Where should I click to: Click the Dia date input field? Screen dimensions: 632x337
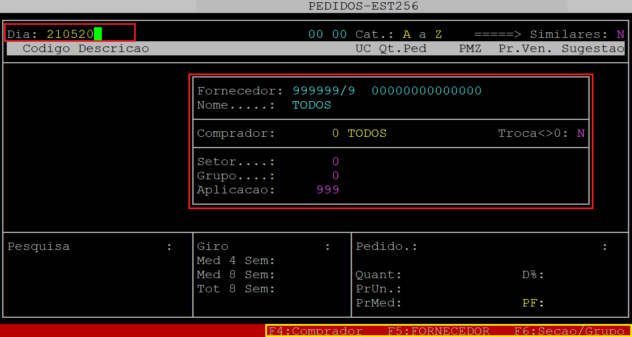71,34
